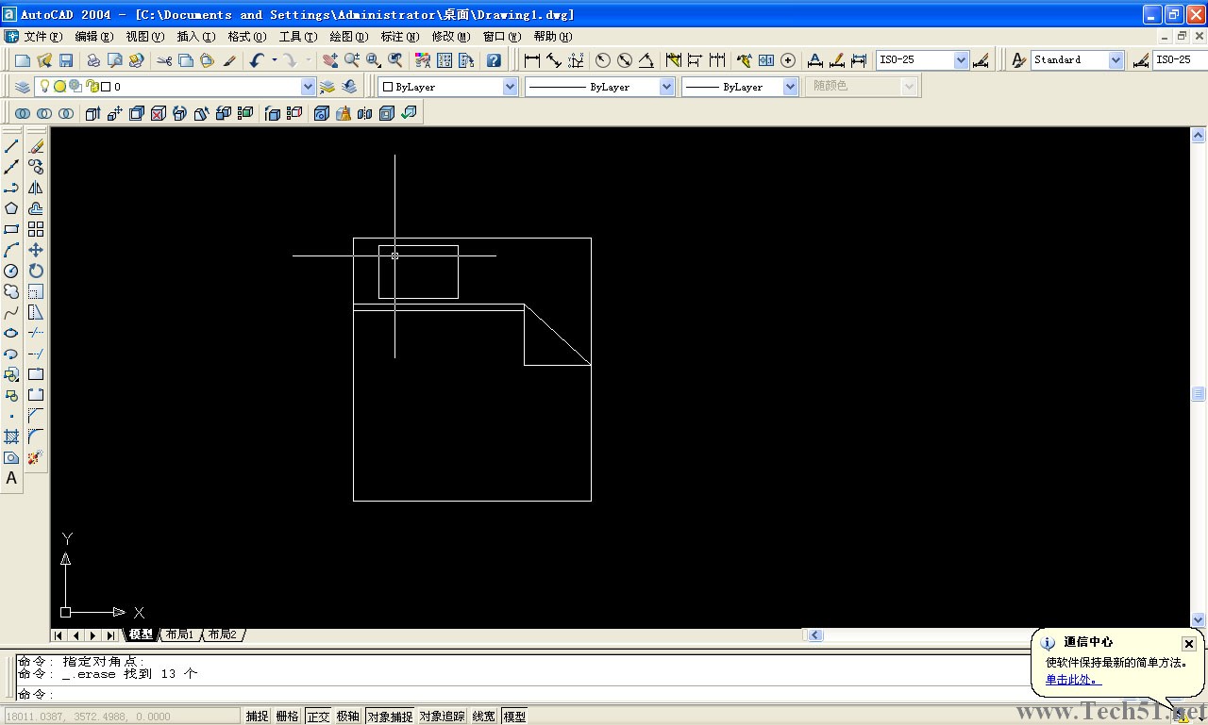Select the Multiline Text tool
Image resolution: width=1208 pixels, height=725 pixels.
11,478
